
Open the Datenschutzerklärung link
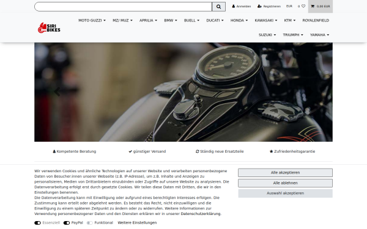tap(201, 214)
